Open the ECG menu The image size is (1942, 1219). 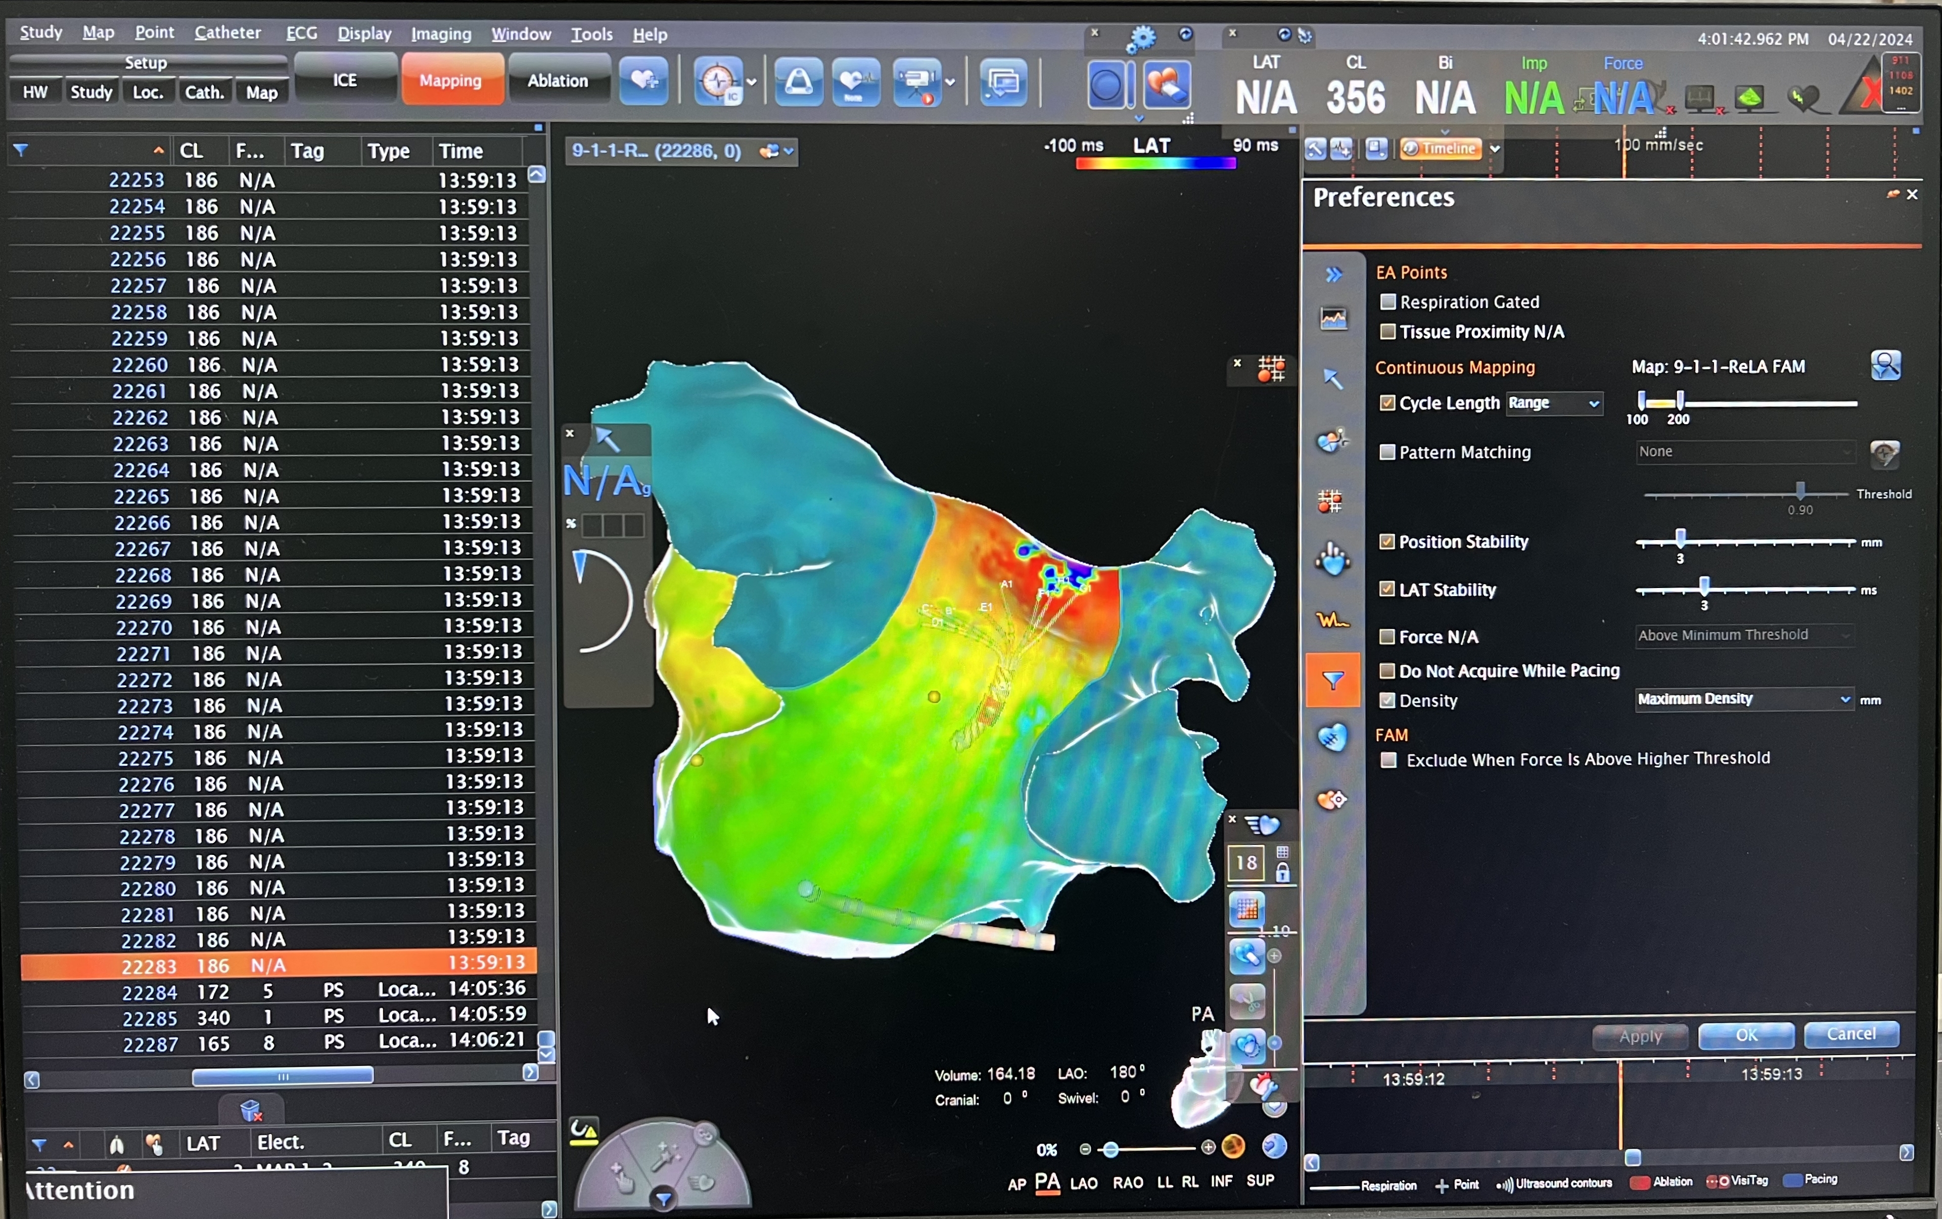(x=301, y=33)
